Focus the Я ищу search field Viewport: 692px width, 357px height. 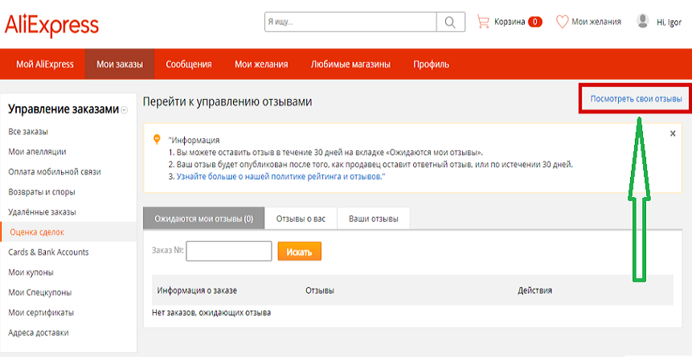[350, 22]
